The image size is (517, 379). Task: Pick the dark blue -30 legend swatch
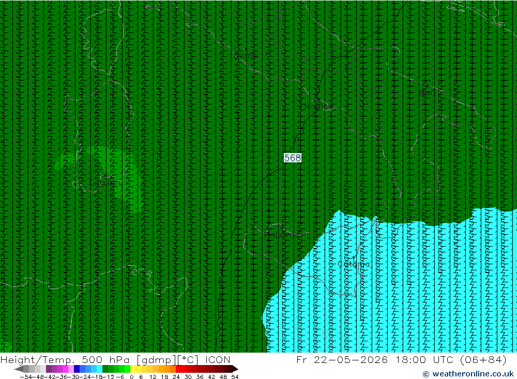(77, 369)
